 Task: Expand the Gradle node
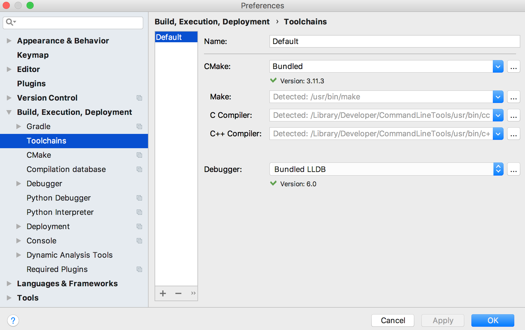tap(18, 126)
